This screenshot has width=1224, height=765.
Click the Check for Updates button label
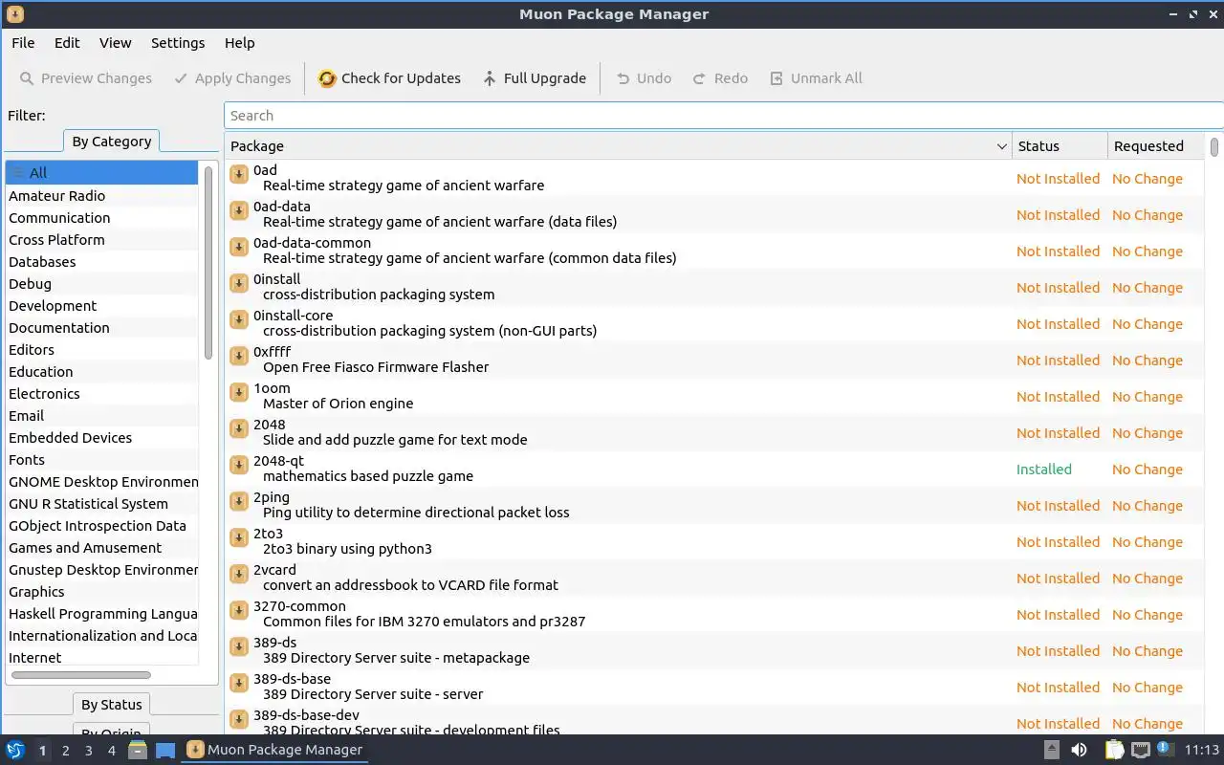tap(401, 78)
